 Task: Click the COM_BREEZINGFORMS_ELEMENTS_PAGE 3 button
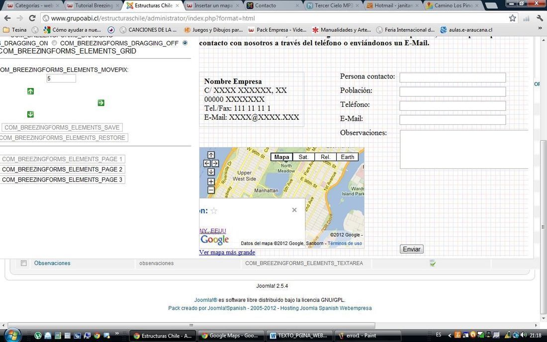pyautogui.click(x=63, y=179)
